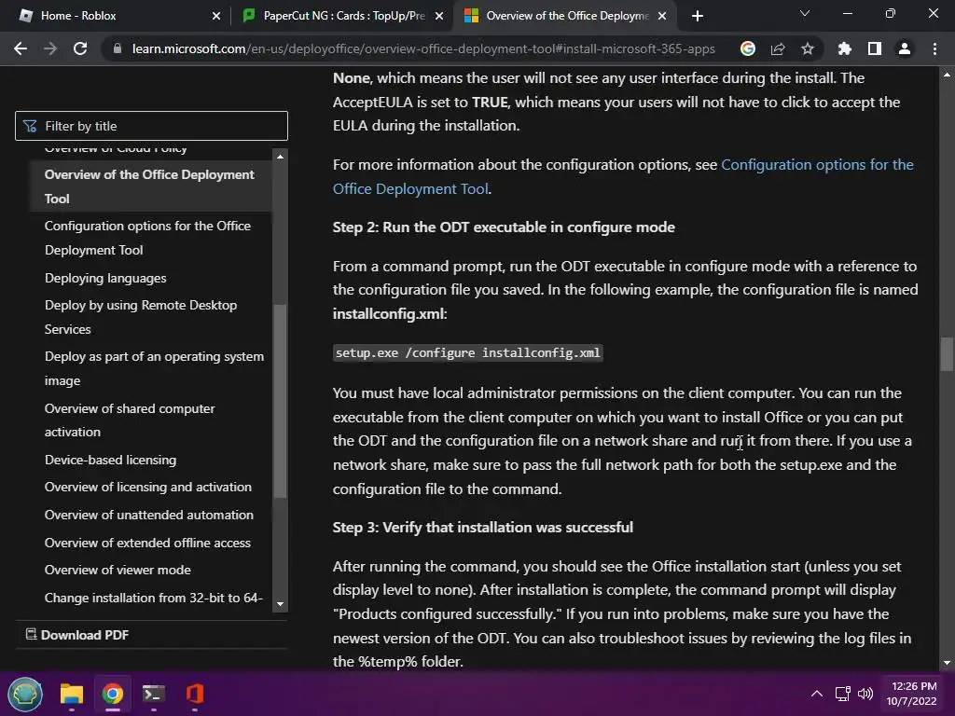Open Google Chrome taskbar icon
Viewport: 955px width, 716px height.
click(x=113, y=694)
